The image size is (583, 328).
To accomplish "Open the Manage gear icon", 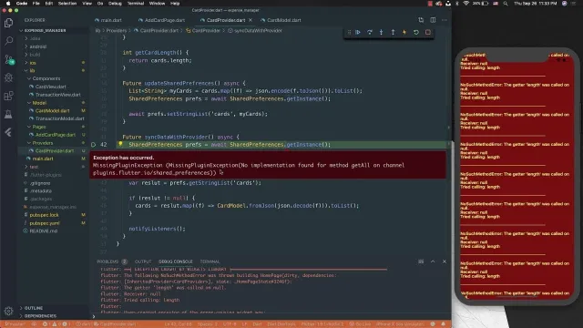I will pyautogui.click(x=8, y=311).
